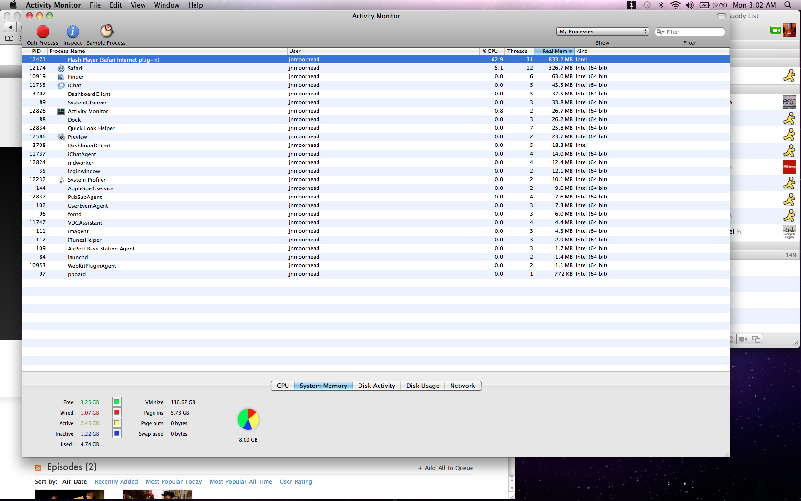Sort episodes by Most Popular Today
801x501 pixels.
pos(174,482)
